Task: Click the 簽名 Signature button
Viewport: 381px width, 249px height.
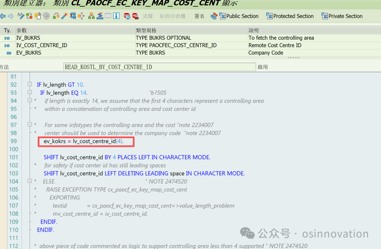Action: point(199,16)
